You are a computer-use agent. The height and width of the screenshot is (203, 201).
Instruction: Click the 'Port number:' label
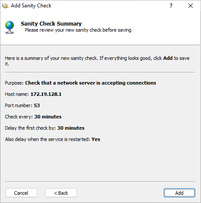click(19, 105)
